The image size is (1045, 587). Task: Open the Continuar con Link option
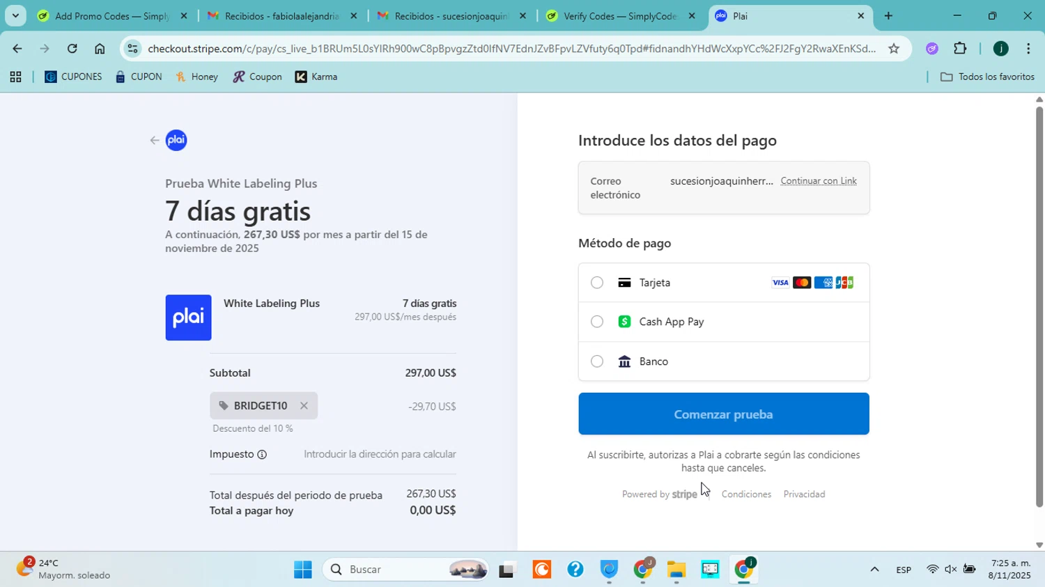tap(819, 181)
